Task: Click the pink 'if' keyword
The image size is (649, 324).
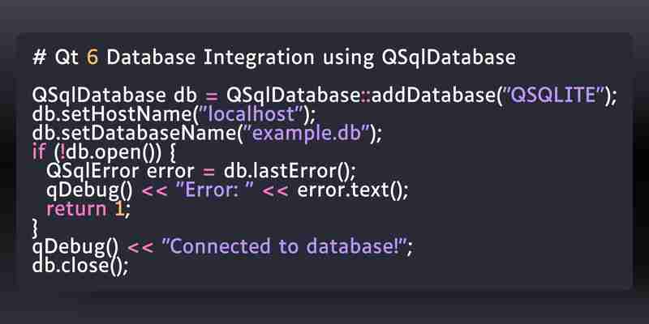Action: pyautogui.click(x=39, y=152)
